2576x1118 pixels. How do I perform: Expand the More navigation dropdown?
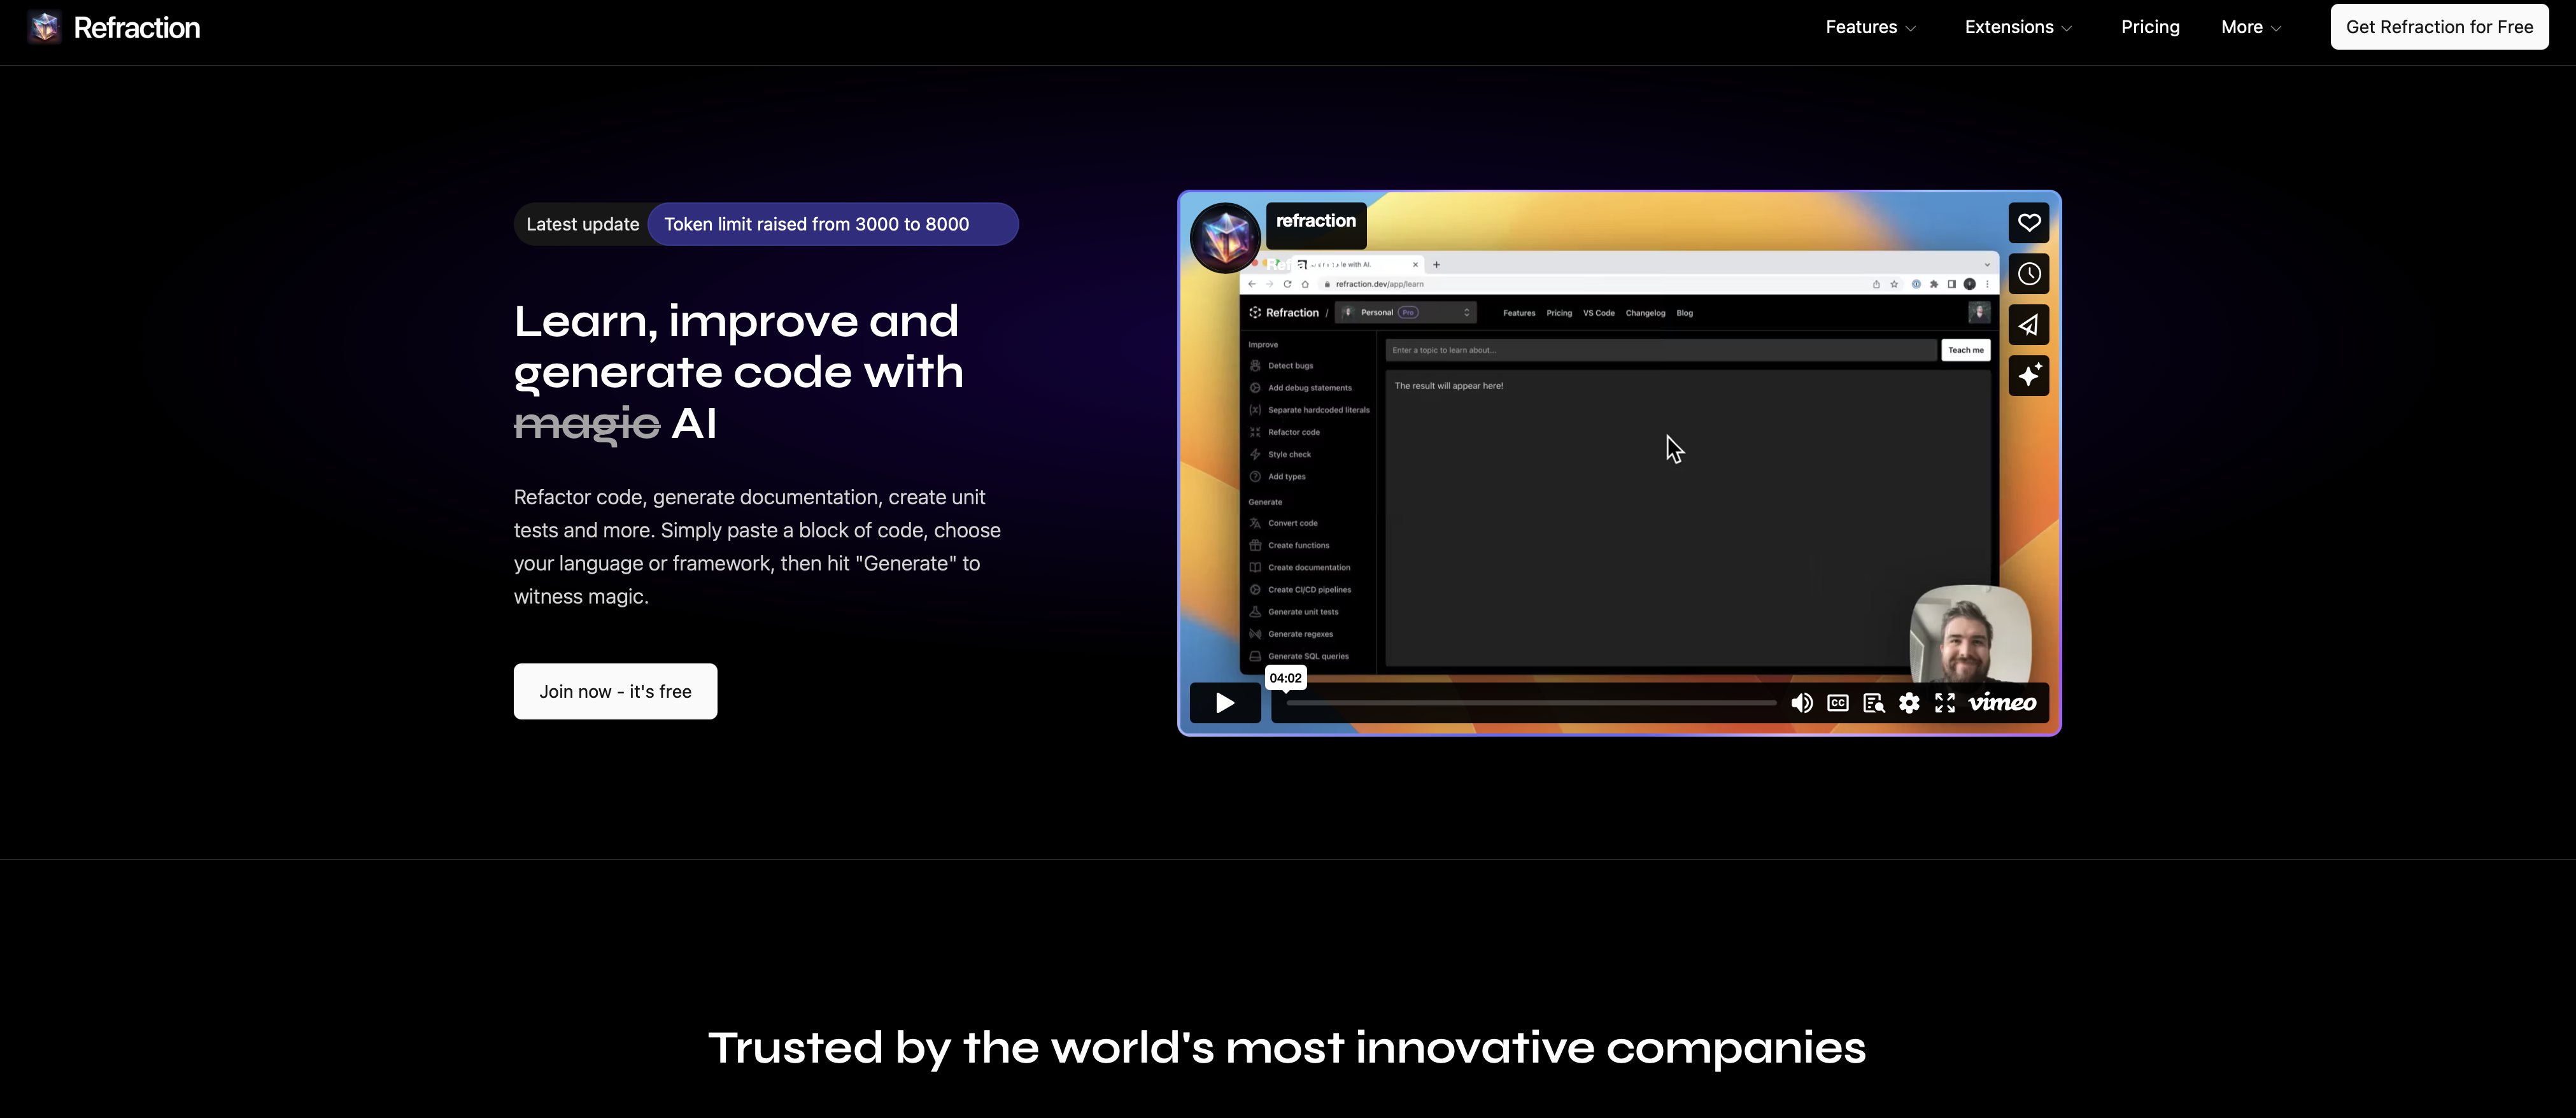click(x=2250, y=27)
